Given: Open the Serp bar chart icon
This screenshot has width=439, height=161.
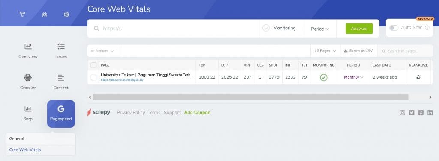Looking at the screenshot, I should [28, 109].
